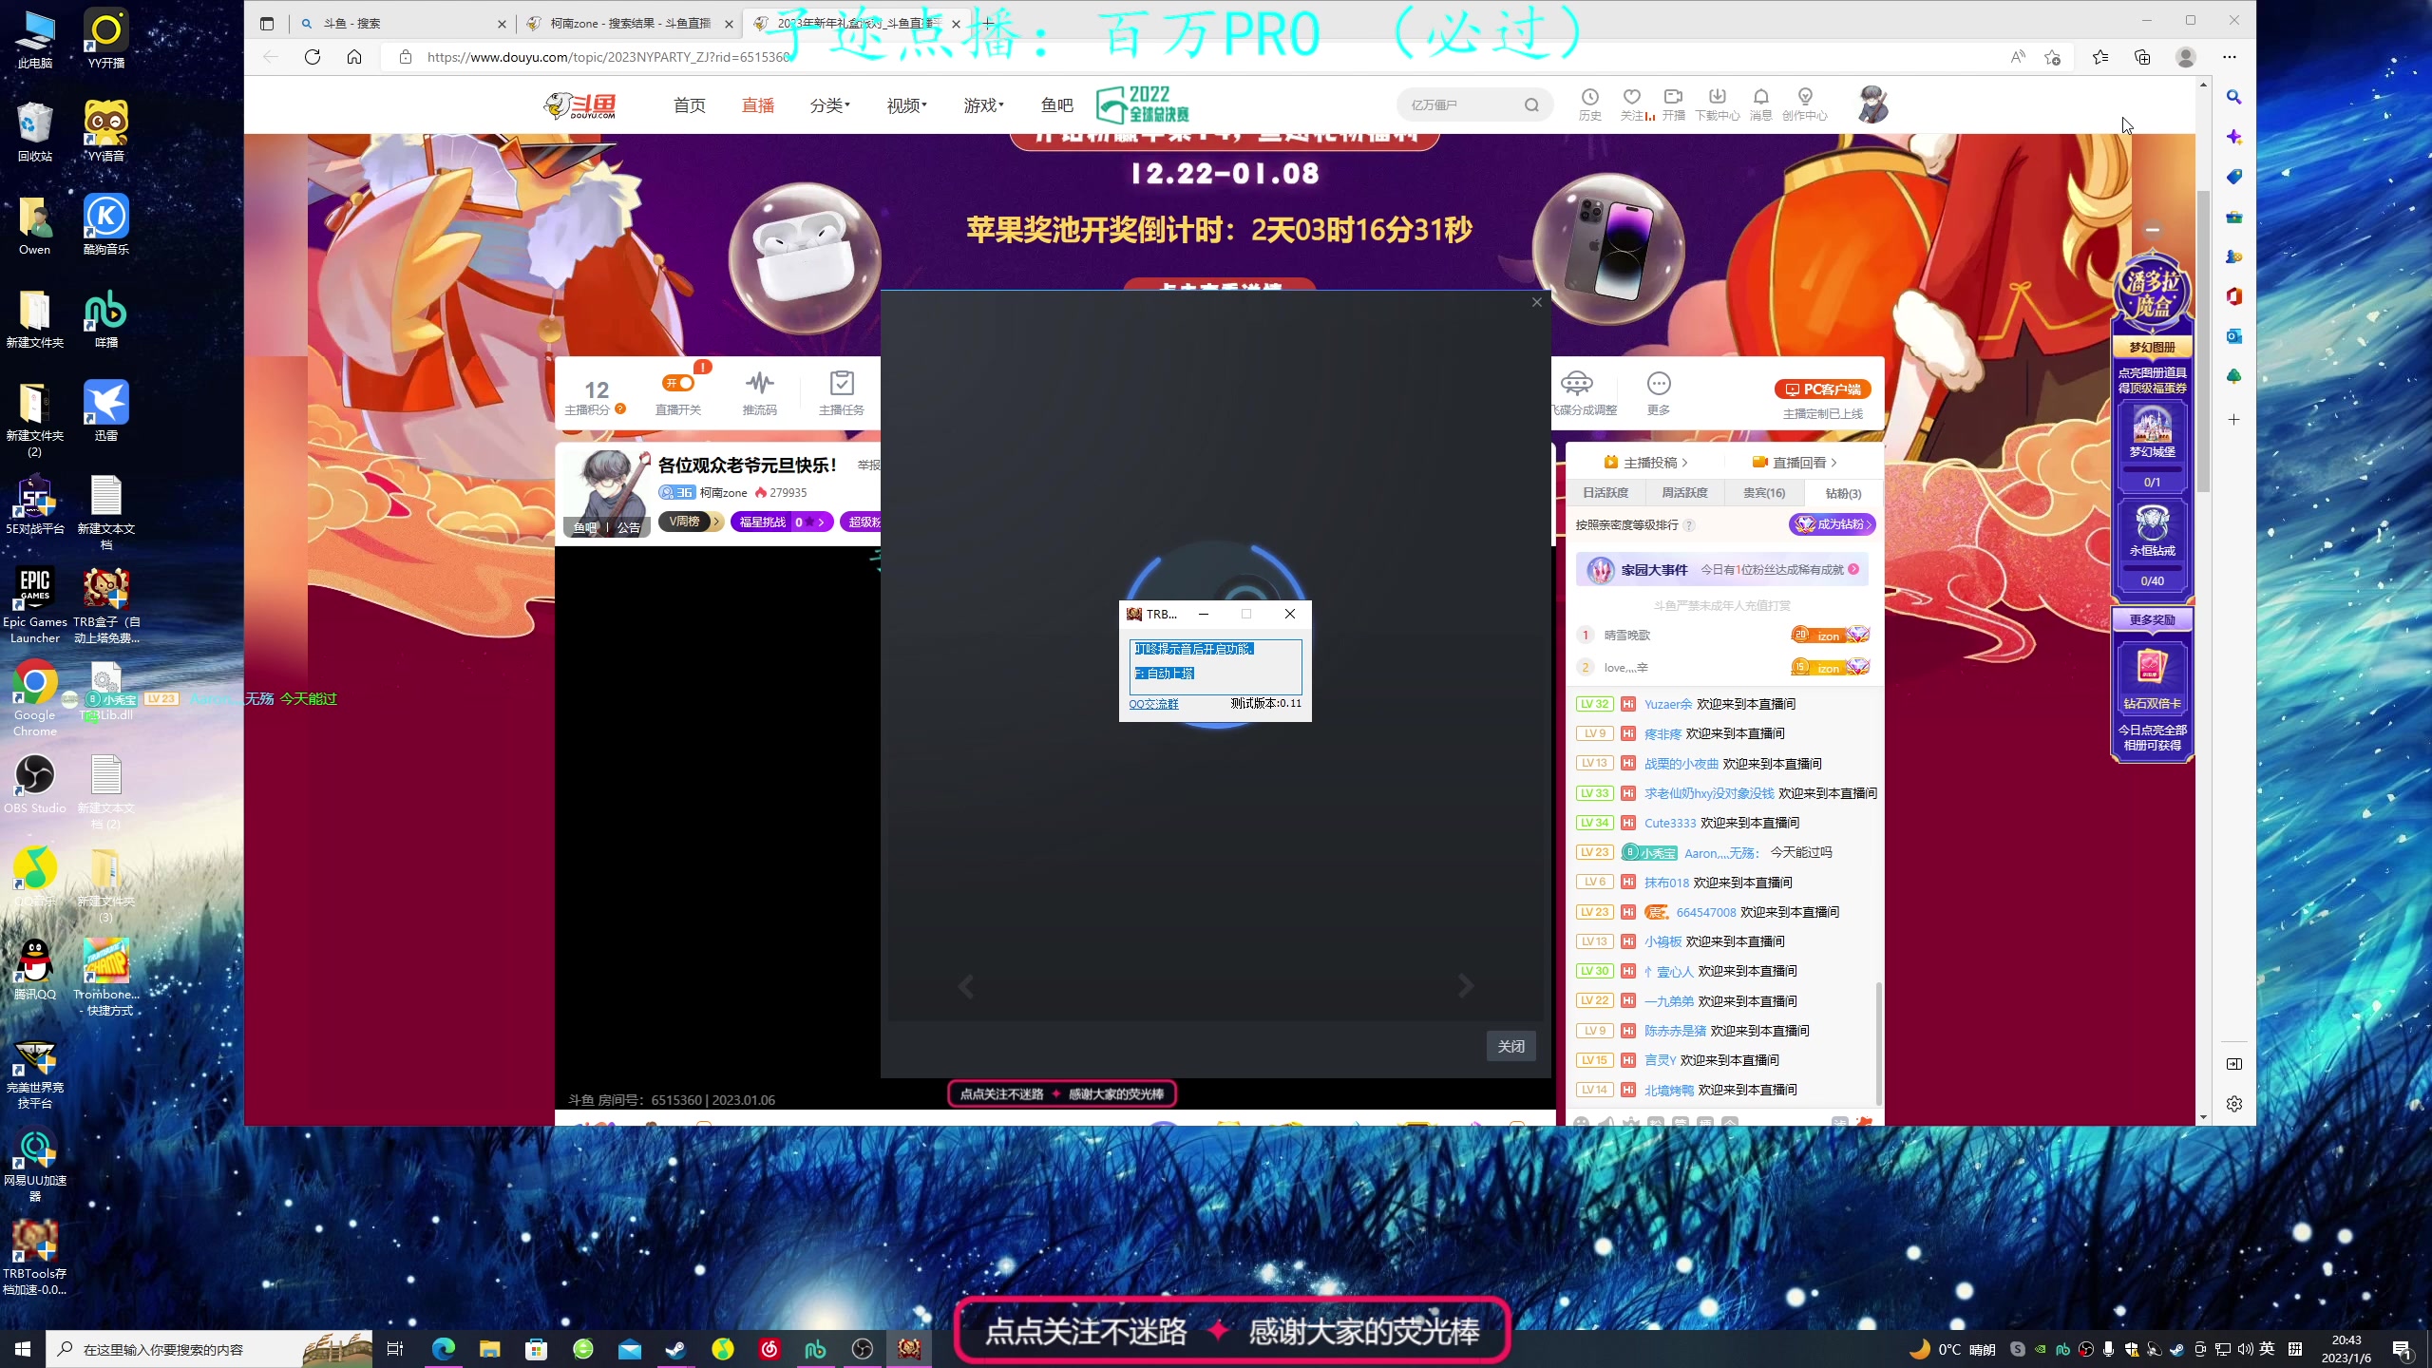This screenshot has width=2432, height=1368.
Task: Open the 关注 heart follow icon
Action: coord(1632,104)
